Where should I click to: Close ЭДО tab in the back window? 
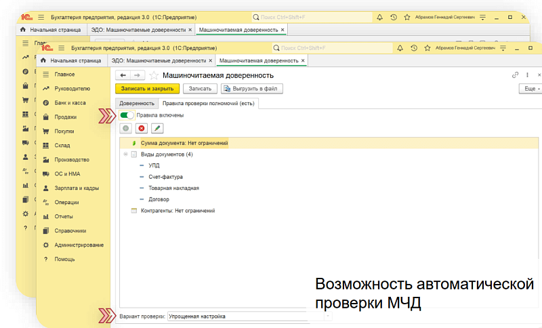(190, 30)
